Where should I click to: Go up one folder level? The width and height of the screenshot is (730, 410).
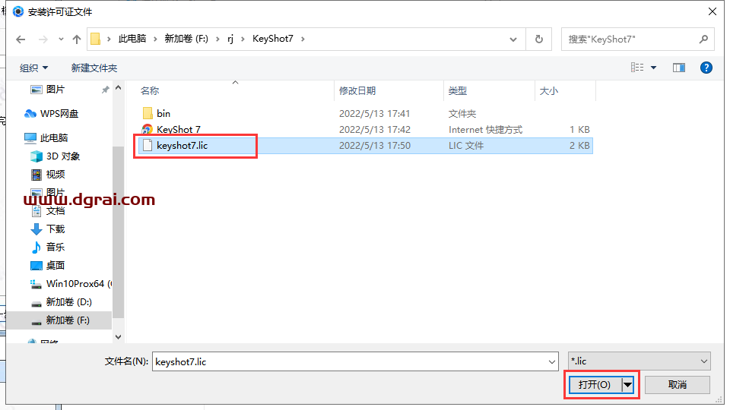[x=77, y=39]
